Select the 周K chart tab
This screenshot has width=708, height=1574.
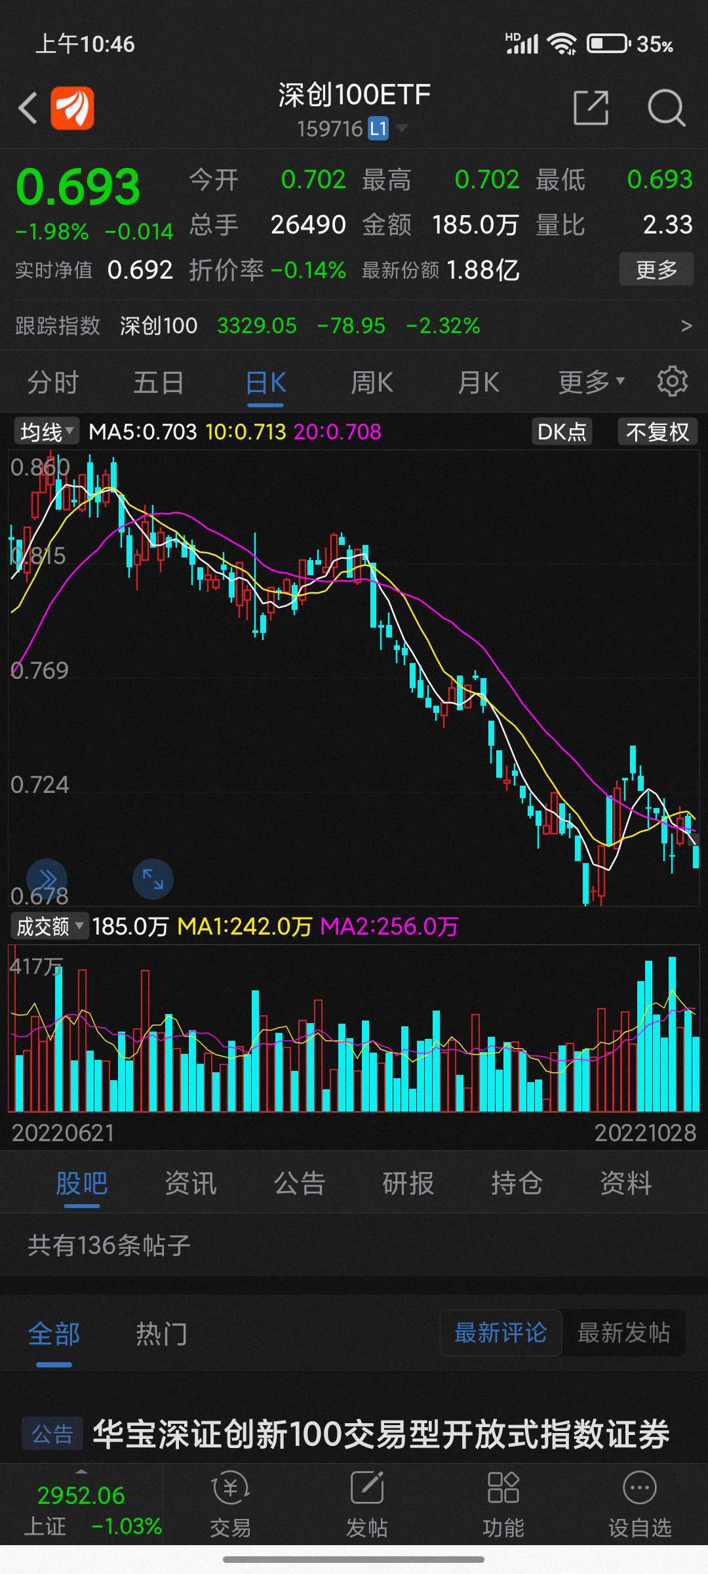point(372,382)
